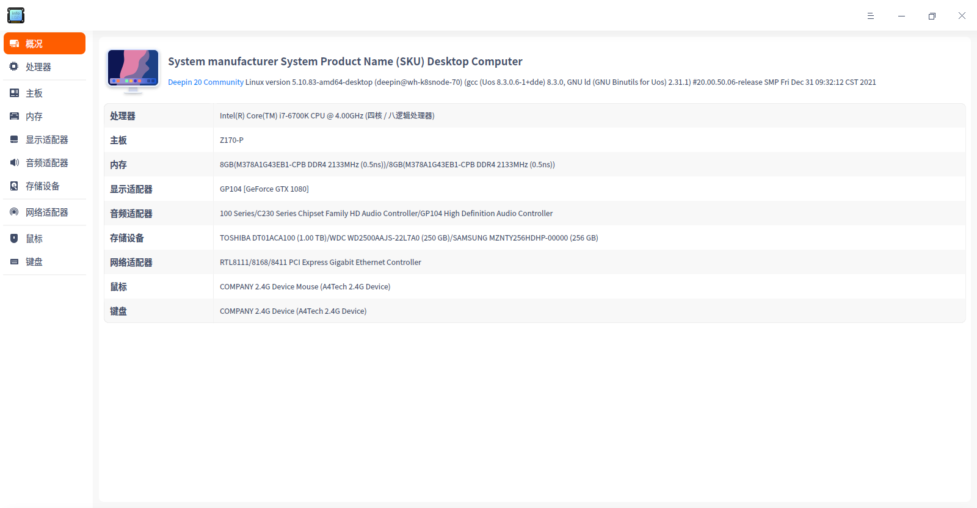977x508 pixels.
Task: Switch to the 内存 sidebar section
Action: 45,116
